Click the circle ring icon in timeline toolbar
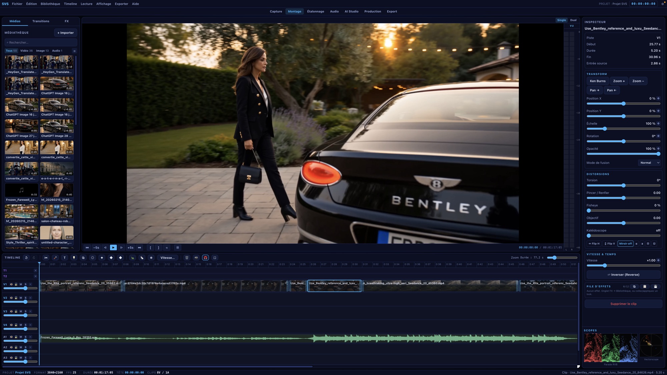Screen dimensions: 667x375 [x=93, y=258]
